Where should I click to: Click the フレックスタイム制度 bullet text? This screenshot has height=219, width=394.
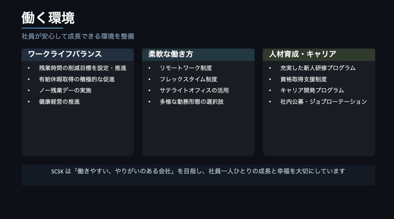coord(188,79)
